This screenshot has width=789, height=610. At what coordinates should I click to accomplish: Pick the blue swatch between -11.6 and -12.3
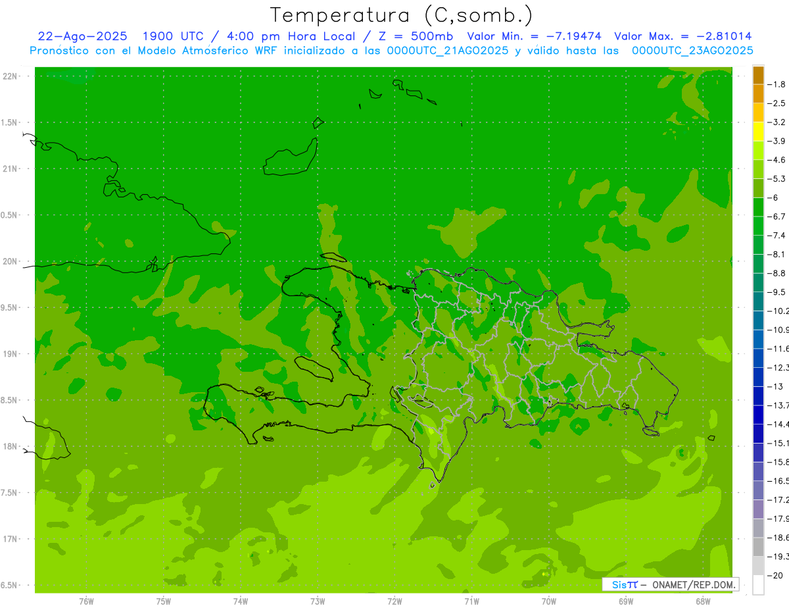758,358
